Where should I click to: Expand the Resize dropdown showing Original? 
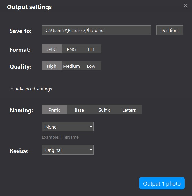point(68,150)
